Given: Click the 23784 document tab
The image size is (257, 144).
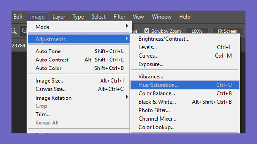Looking at the screenshot, I should 19,45.
